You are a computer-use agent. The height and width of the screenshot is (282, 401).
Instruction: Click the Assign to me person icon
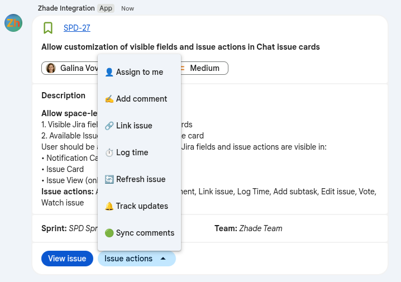(x=109, y=72)
